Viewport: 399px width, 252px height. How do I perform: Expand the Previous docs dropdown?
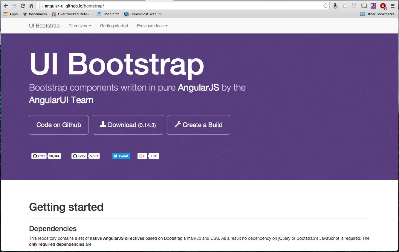(152, 26)
